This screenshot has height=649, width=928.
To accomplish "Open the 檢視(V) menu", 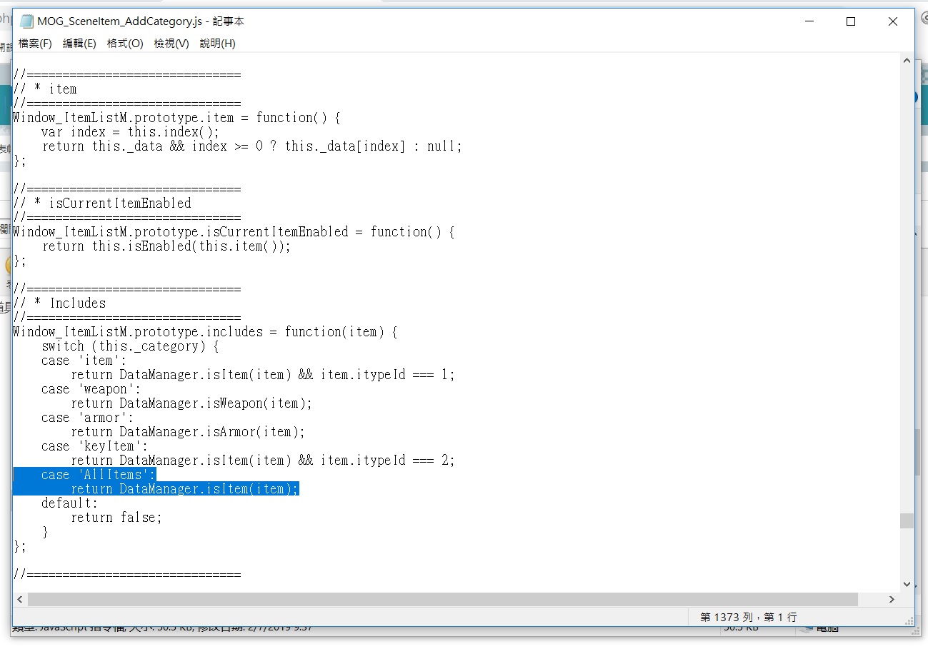I will tap(171, 44).
